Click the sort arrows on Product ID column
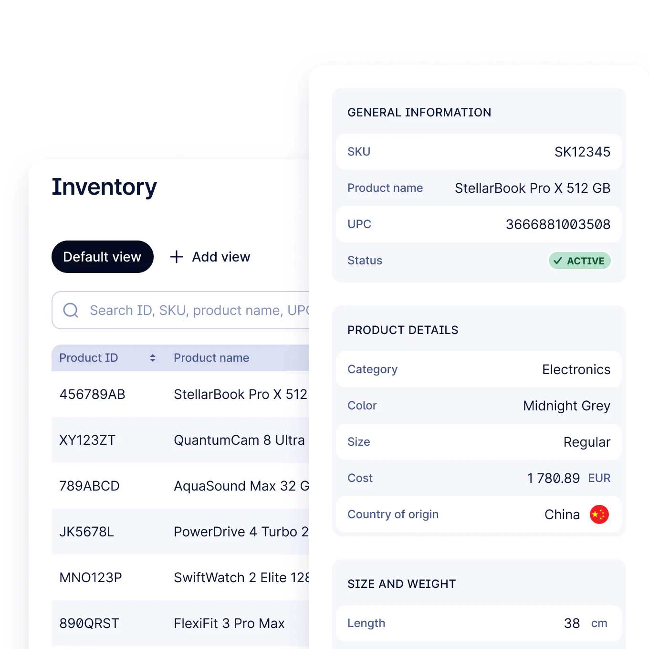 tap(152, 358)
